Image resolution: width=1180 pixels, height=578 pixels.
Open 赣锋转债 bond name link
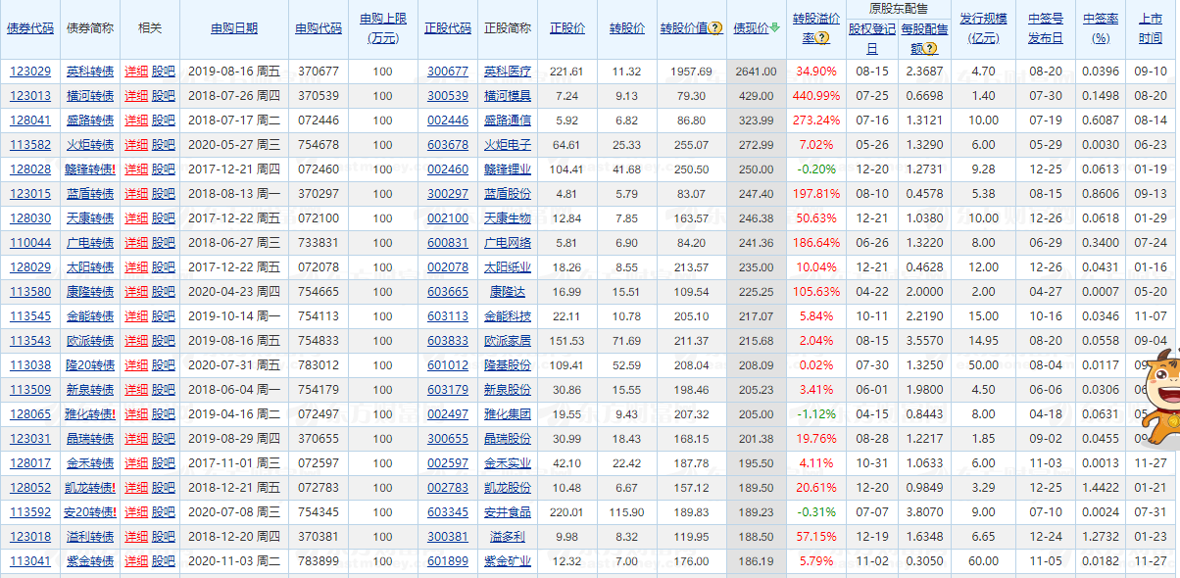pos(90,169)
